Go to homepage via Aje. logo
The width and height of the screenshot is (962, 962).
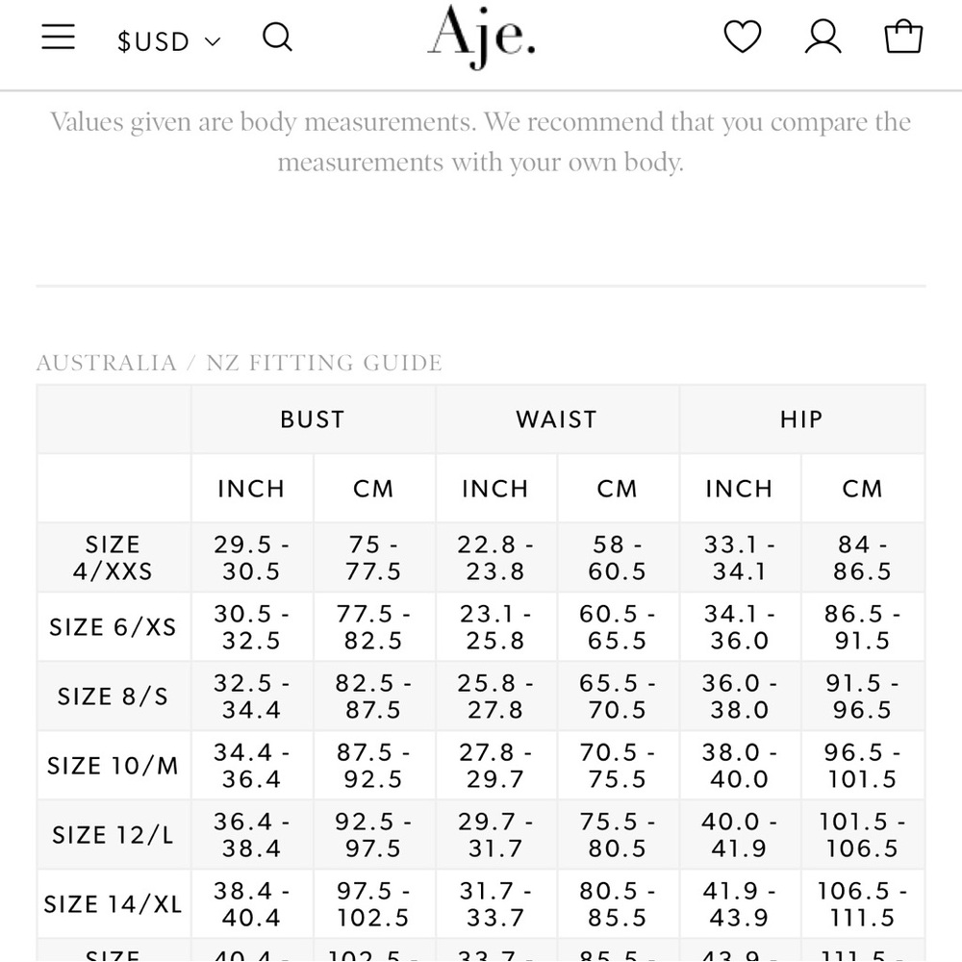[482, 36]
